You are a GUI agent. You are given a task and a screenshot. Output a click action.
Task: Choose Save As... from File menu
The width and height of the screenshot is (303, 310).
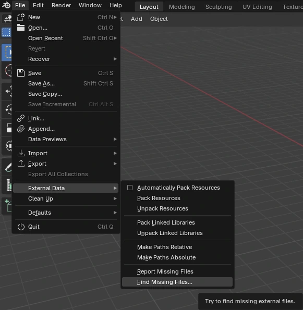coord(66,83)
